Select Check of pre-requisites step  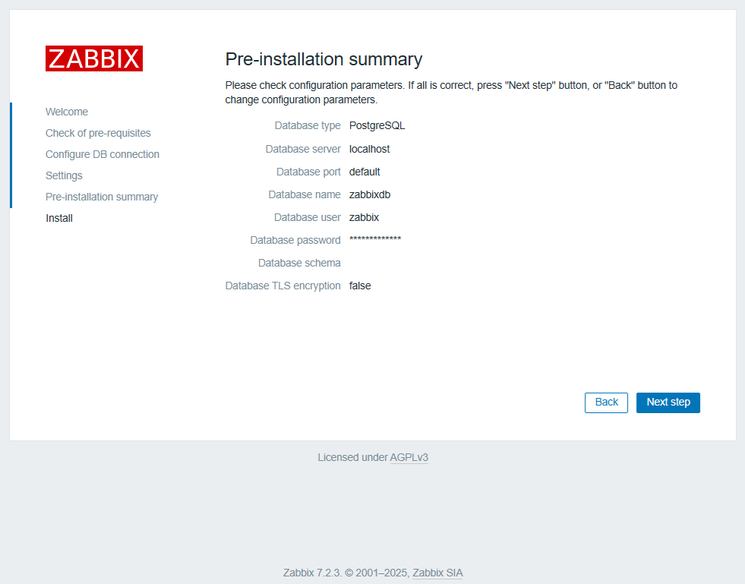pyautogui.click(x=99, y=133)
